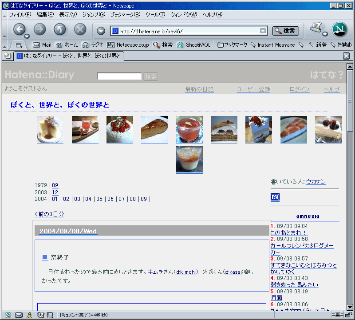Open the 表示 (View) menu
355x320 pixels.
[x=68, y=15]
